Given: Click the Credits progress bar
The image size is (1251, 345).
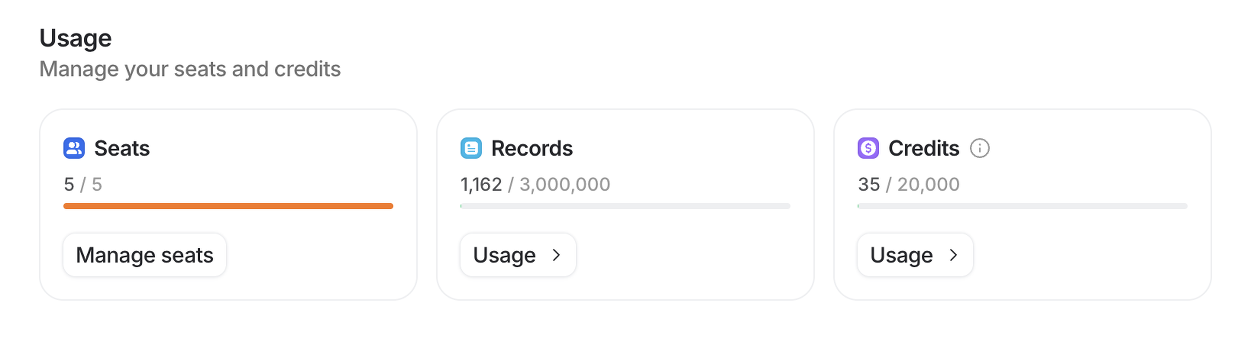Looking at the screenshot, I should tap(1022, 206).
